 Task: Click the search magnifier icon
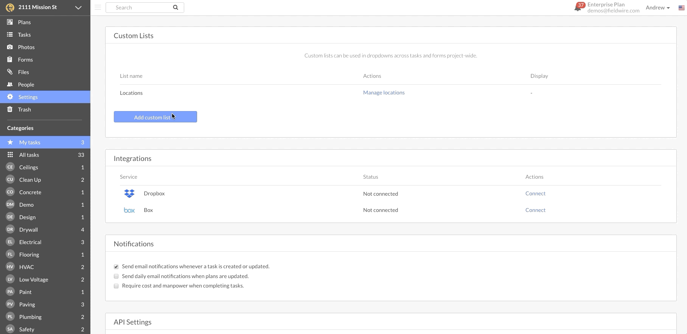(176, 8)
